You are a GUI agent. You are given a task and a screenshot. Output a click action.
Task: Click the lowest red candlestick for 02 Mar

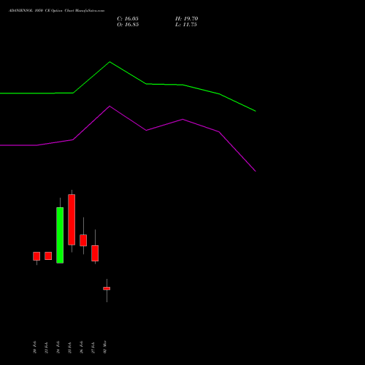tap(107, 288)
